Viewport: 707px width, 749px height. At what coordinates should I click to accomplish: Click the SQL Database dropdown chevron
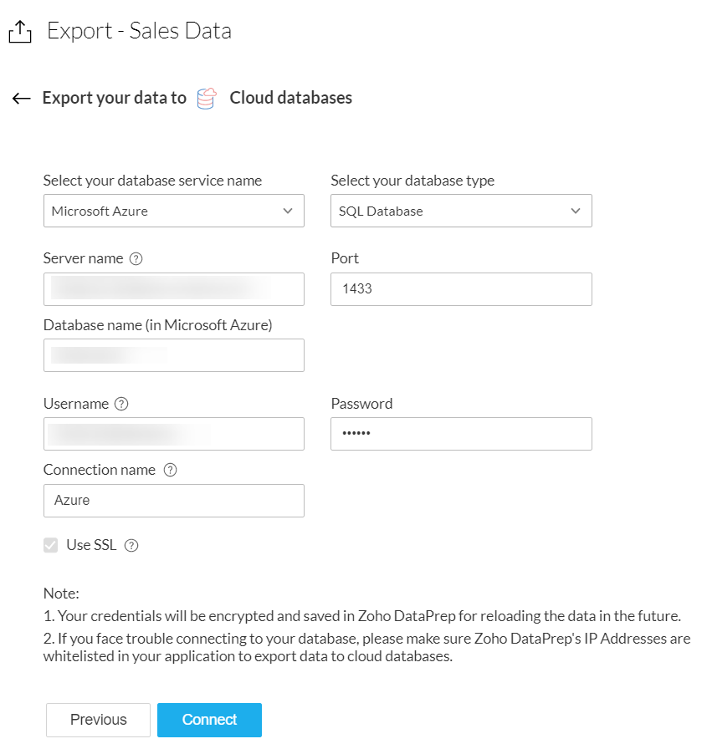[576, 211]
